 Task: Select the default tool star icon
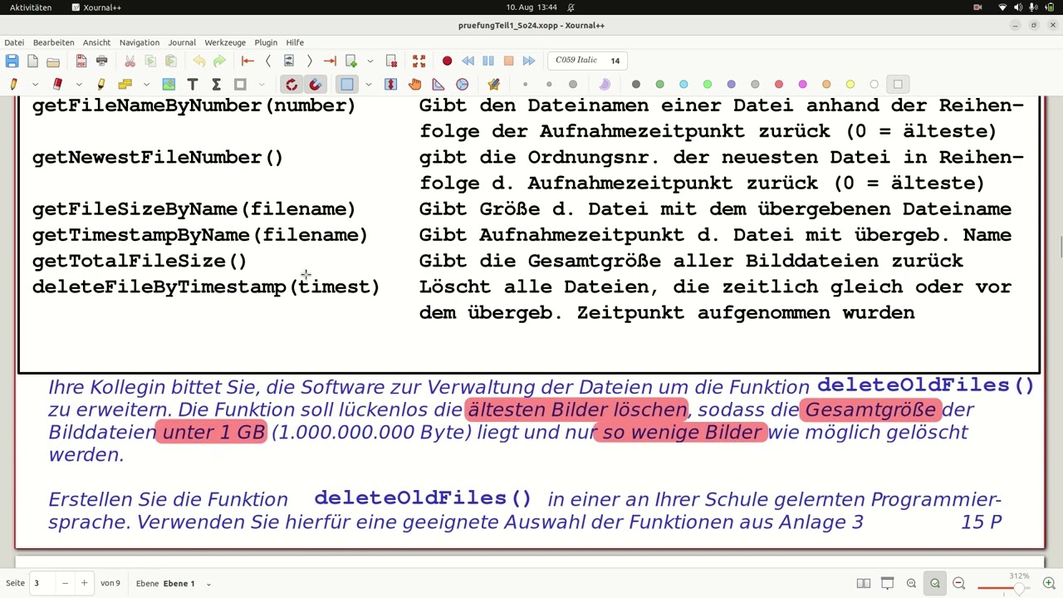tap(494, 84)
